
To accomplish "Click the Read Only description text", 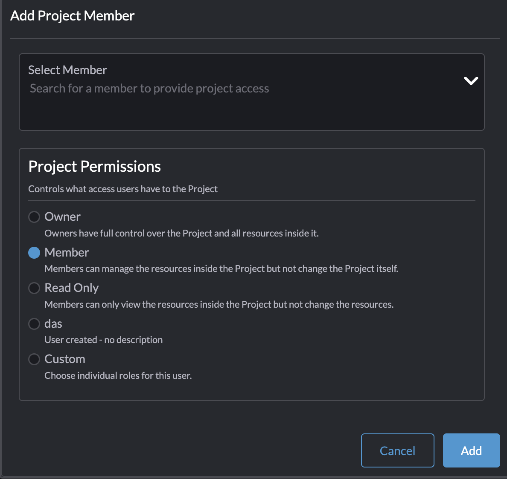I will point(219,304).
